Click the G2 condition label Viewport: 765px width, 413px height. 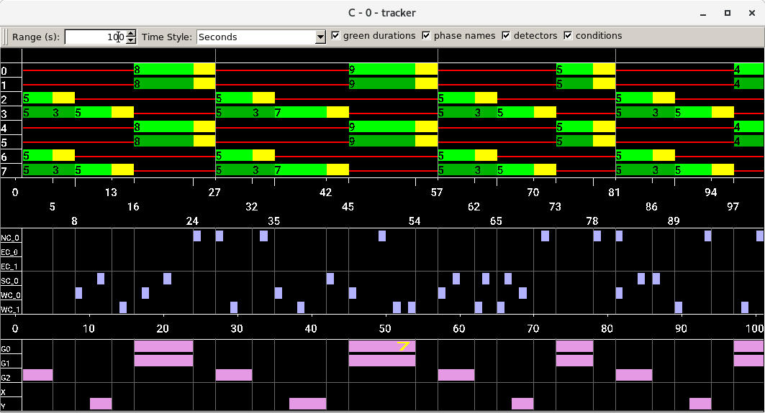[x=5, y=378]
